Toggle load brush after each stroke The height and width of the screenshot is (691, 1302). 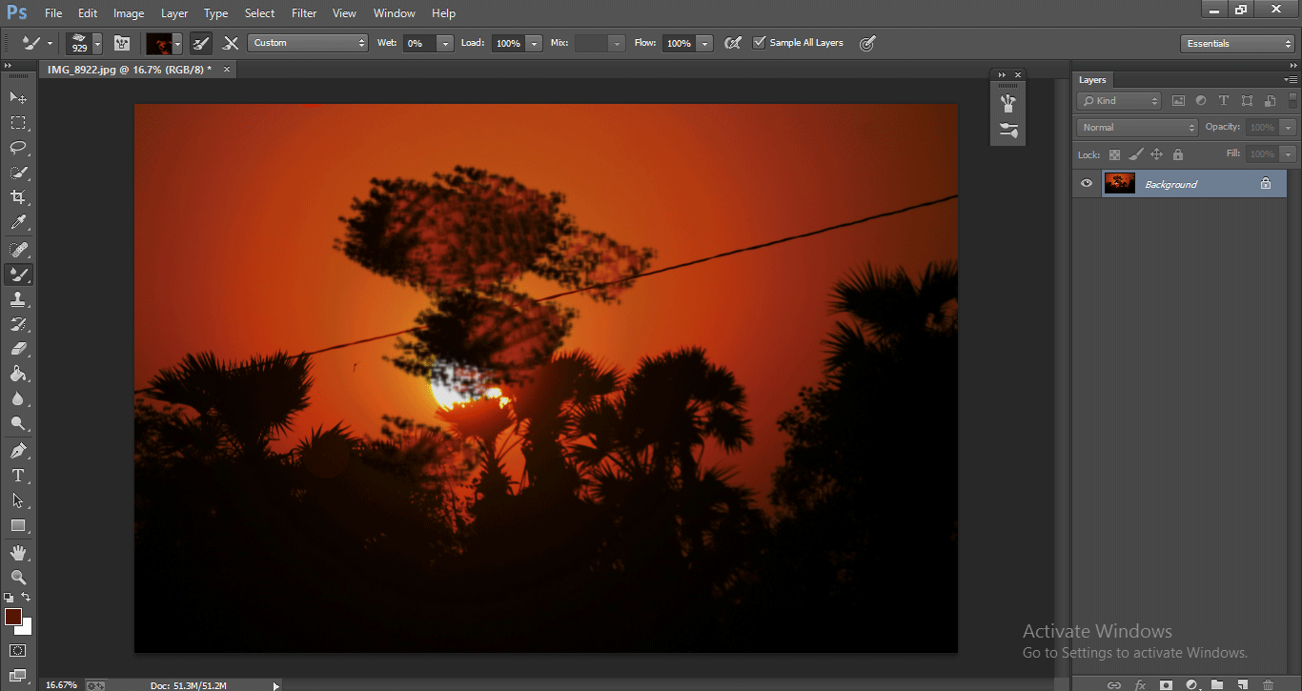(x=201, y=43)
